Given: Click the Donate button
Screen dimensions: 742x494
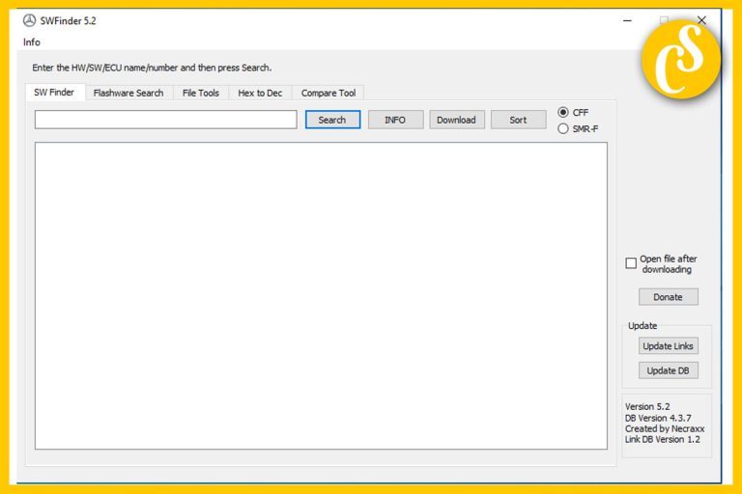Looking at the screenshot, I should [668, 297].
